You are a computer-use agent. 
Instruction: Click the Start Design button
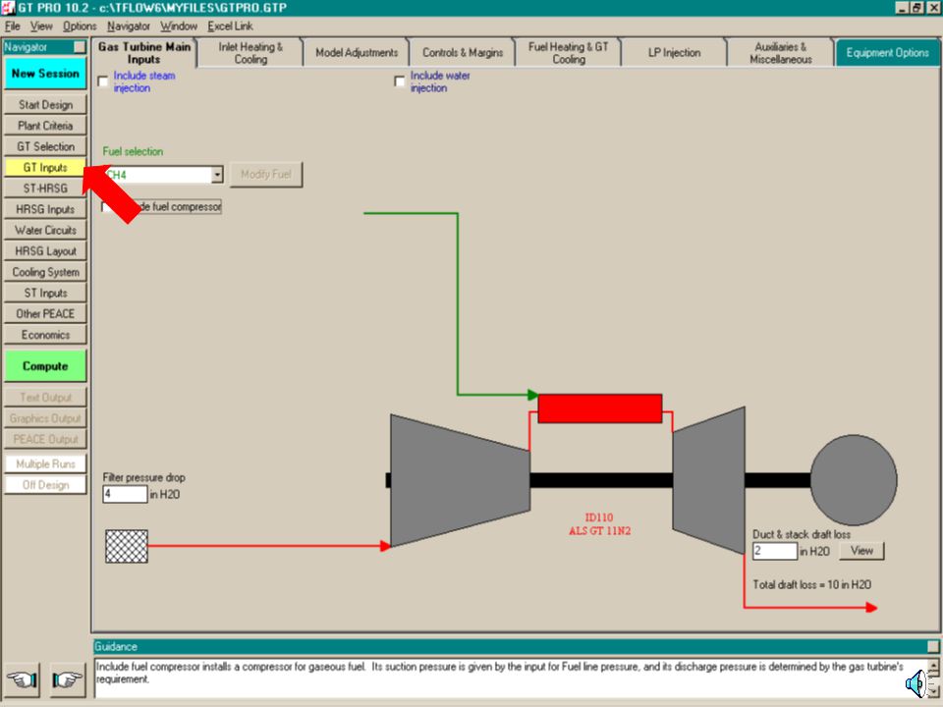click(x=45, y=105)
